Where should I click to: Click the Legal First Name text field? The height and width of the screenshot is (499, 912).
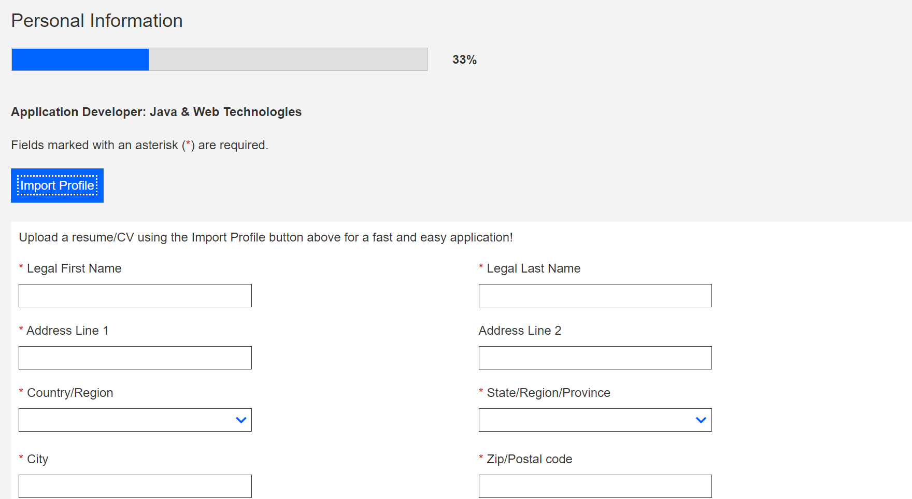pos(135,295)
